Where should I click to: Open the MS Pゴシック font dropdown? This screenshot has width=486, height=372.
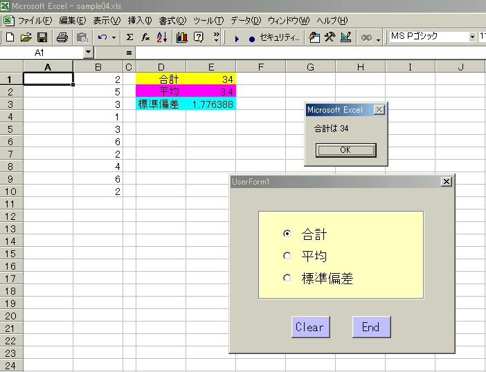tap(473, 37)
